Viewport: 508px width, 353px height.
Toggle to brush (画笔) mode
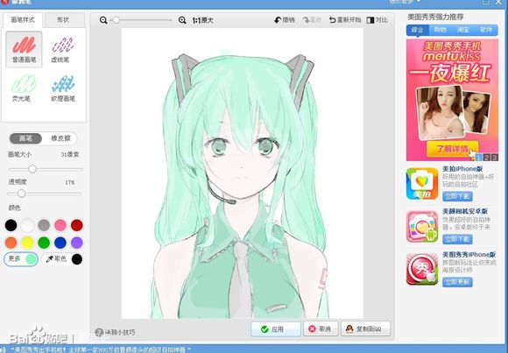click(x=25, y=138)
